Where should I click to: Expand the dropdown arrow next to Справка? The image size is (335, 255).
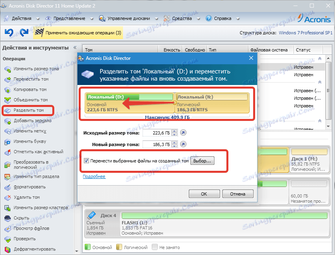coord(238,19)
